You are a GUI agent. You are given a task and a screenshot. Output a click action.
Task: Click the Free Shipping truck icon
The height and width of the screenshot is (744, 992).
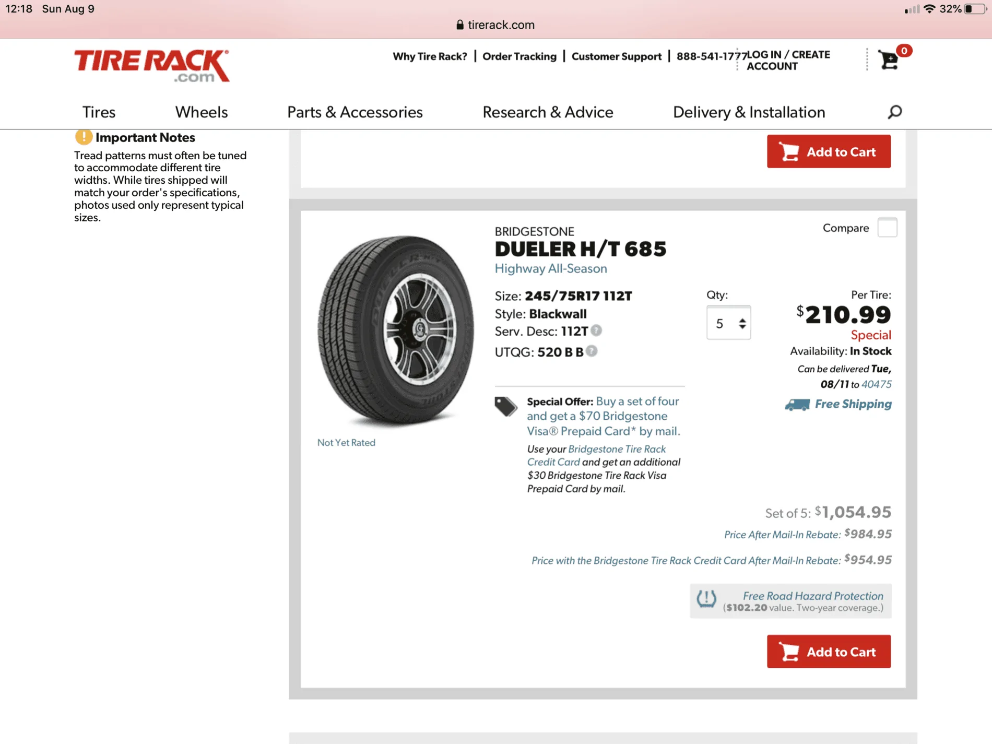coord(797,404)
